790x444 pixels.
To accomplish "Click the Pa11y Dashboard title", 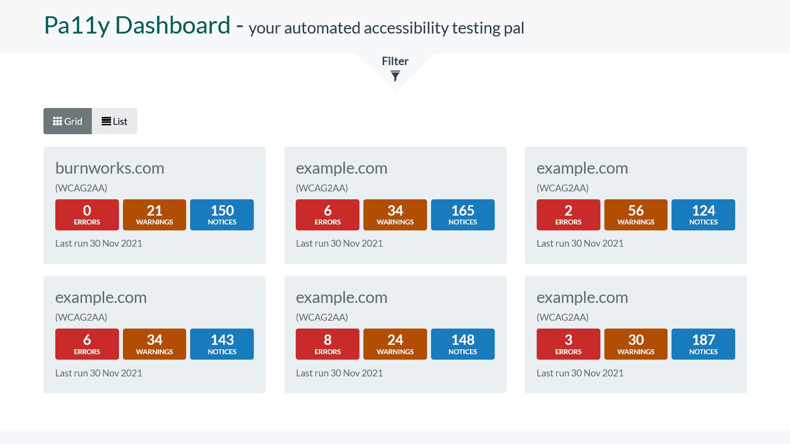I will click(x=137, y=26).
